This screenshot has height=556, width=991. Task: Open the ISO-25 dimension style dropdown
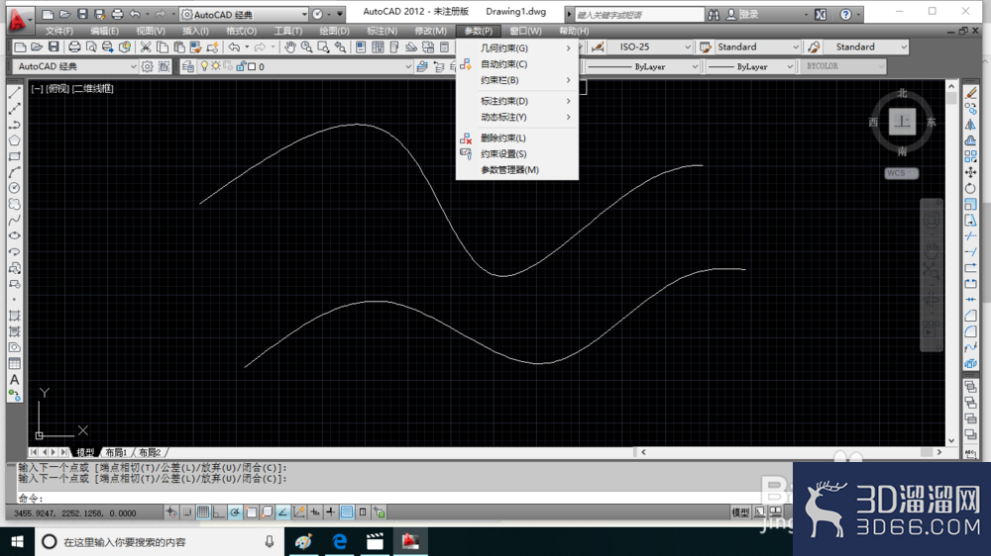coord(650,47)
